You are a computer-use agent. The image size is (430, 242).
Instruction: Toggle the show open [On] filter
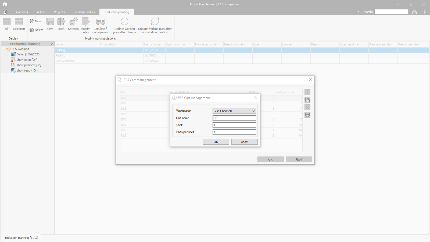pyautogui.click(x=27, y=60)
